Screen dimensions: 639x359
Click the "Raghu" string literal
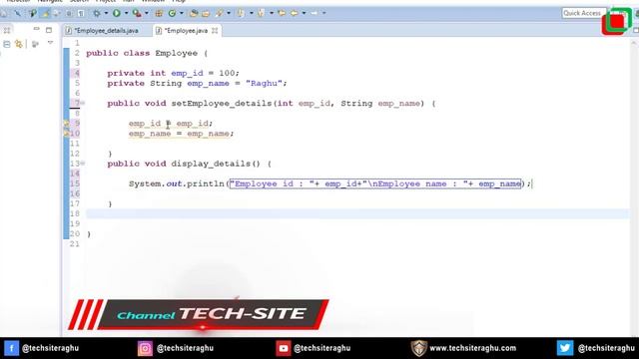(264, 83)
